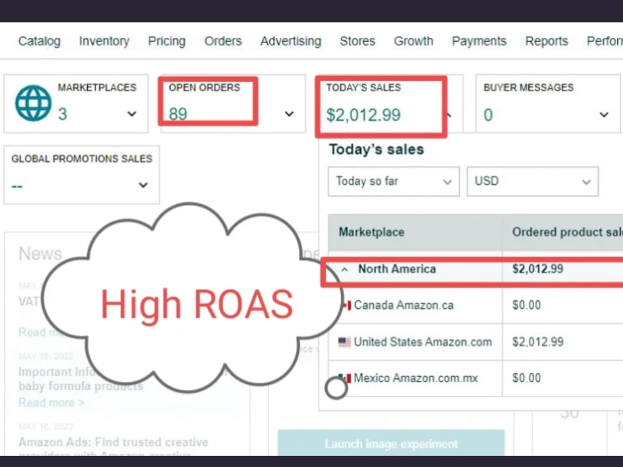Select the Canada Amazon.ca row
This screenshot has width=623, height=467.
tap(475, 305)
